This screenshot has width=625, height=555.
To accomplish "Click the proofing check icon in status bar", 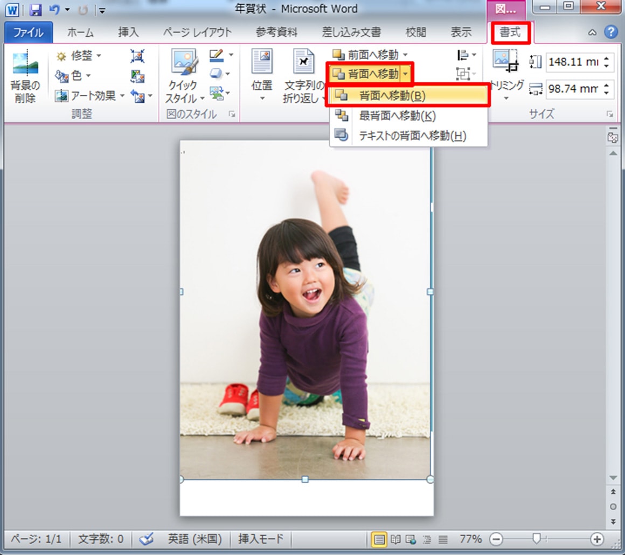I will click(x=146, y=539).
